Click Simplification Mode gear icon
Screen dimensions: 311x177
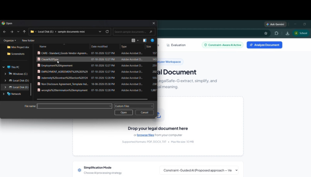(79, 170)
